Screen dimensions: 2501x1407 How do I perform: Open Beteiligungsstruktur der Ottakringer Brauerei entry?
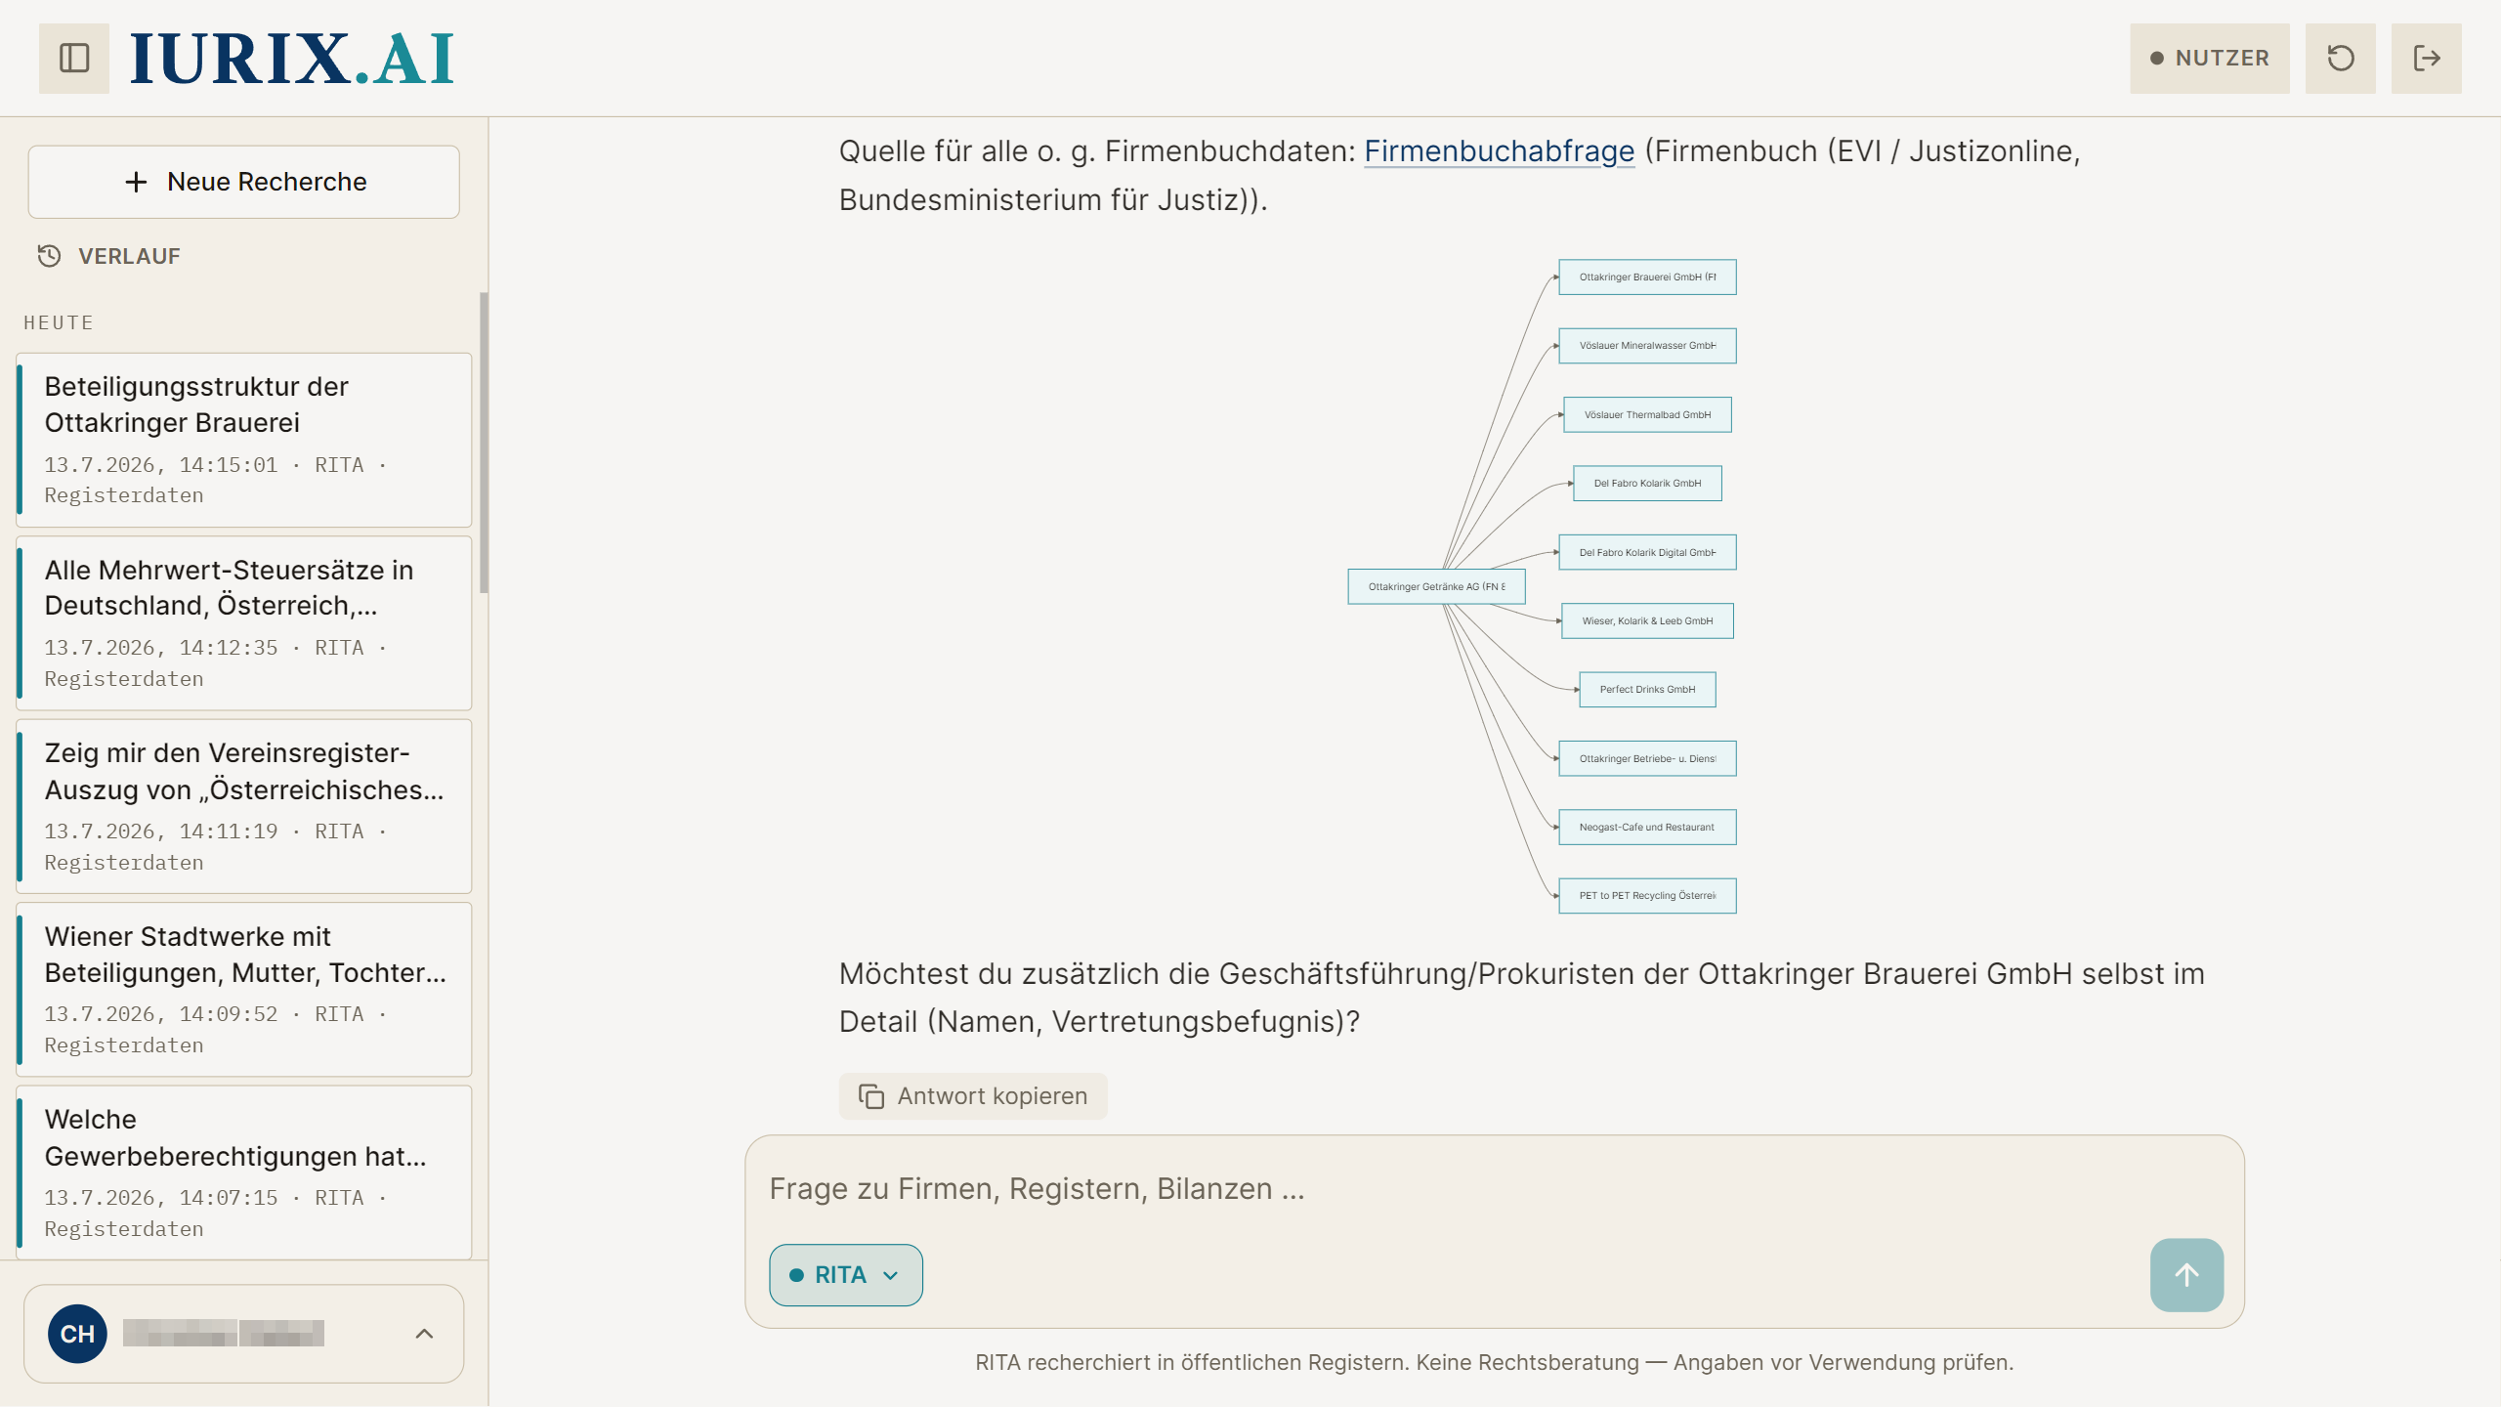pyautogui.click(x=244, y=440)
